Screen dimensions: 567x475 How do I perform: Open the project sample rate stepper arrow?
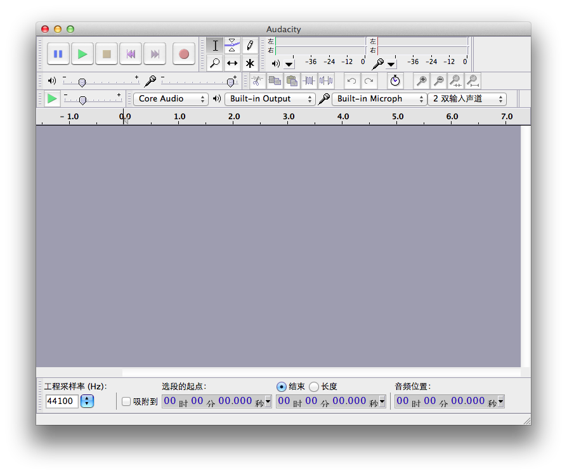87,401
